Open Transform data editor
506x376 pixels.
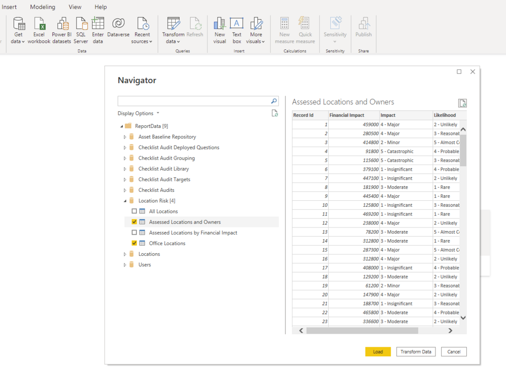[173, 31]
